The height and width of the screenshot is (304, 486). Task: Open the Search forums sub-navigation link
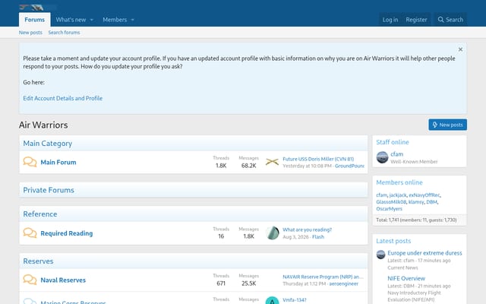pos(64,32)
